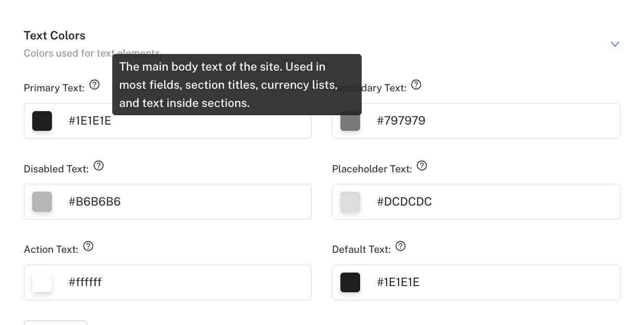634x325 pixels.
Task: Open the Disabled Text help tooltip icon
Action: [98, 166]
